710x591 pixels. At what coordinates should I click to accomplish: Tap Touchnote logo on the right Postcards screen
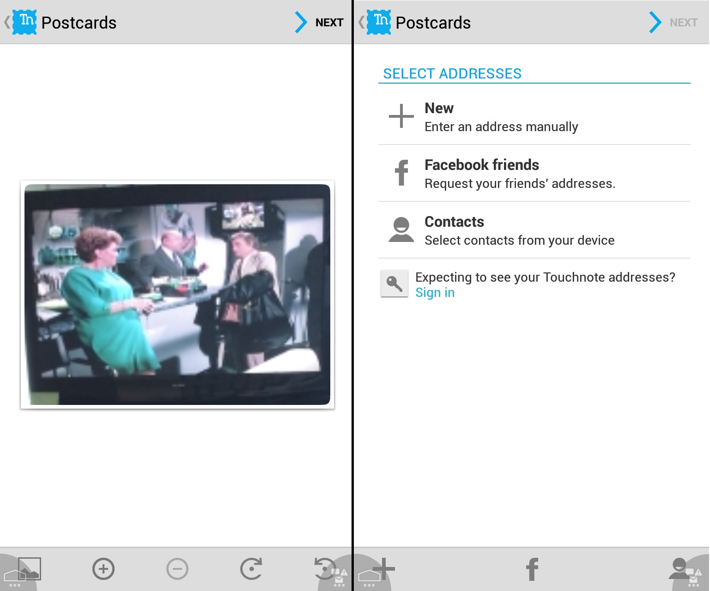(x=379, y=22)
